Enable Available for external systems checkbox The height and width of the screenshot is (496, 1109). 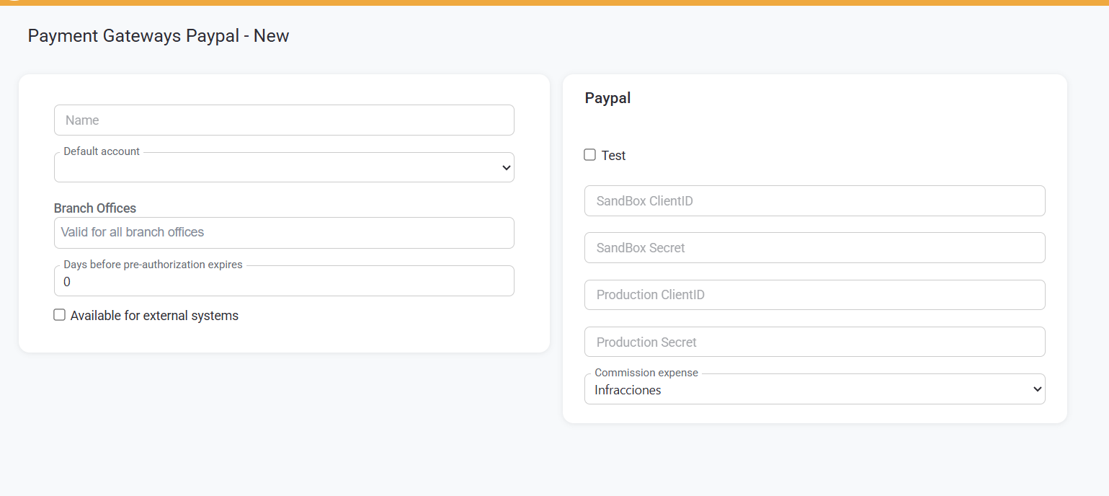point(60,315)
